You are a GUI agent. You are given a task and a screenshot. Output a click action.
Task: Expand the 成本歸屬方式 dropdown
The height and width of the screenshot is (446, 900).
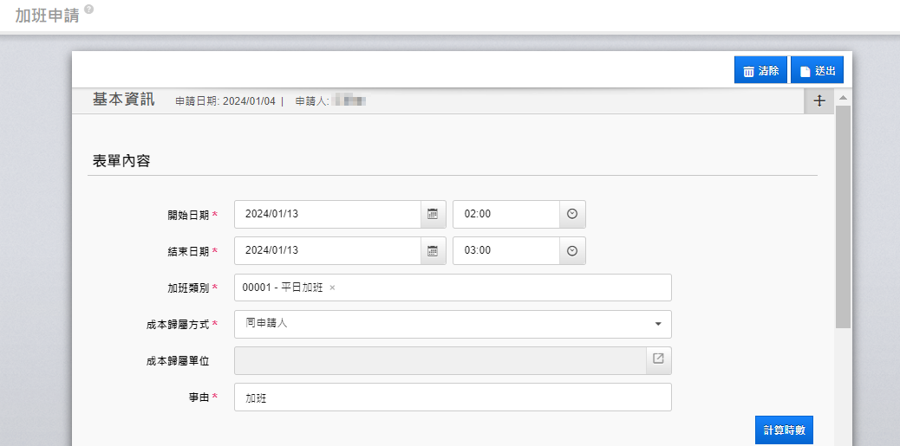657,324
